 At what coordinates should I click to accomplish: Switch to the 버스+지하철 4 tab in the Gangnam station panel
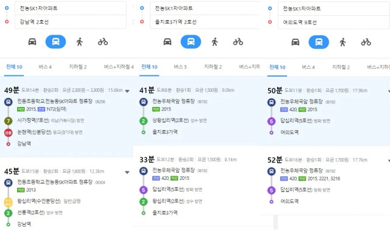click(x=119, y=67)
